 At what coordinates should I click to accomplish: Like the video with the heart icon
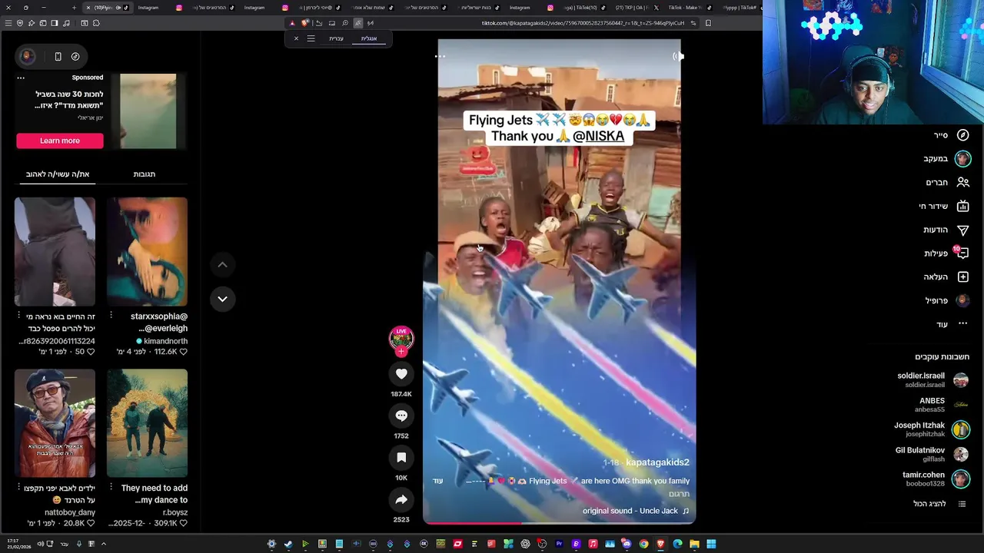pyautogui.click(x=401, y=374)
